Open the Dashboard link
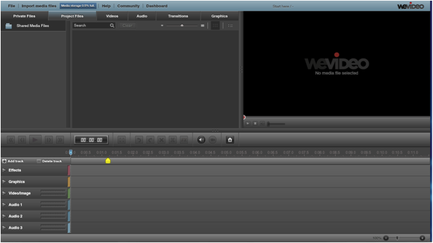This screenshot has width=433, height=243. pyautogui.click(x=157, y=6)
